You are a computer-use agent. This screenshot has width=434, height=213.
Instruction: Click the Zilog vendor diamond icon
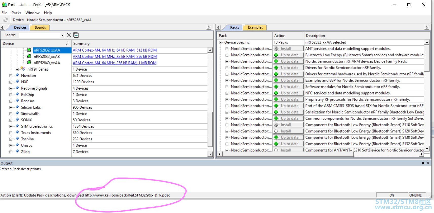point(17,151)
